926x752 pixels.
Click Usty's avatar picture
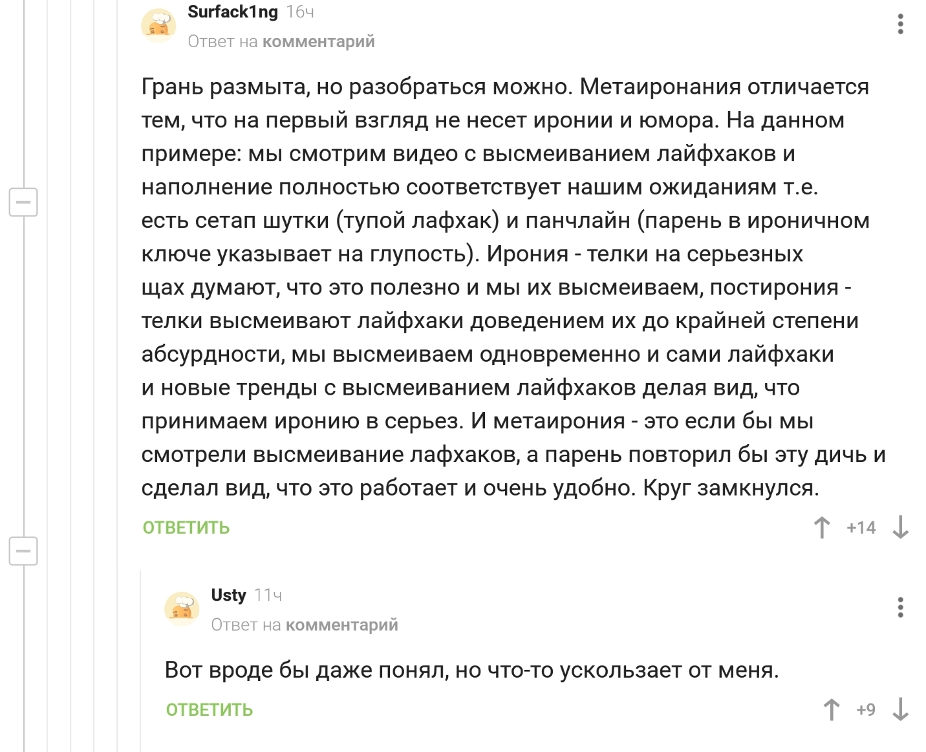182,609
